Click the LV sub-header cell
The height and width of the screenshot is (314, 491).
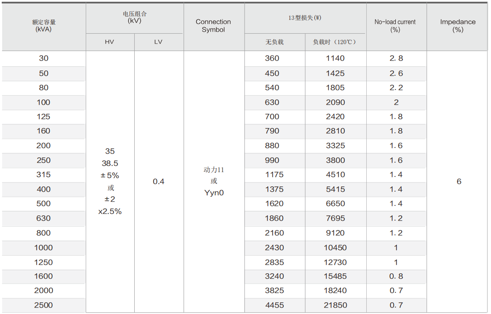(158, 42)
